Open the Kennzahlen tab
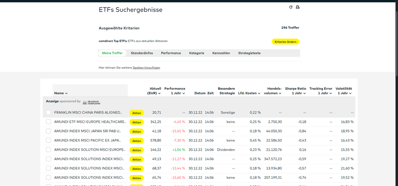 pos(221,53)
